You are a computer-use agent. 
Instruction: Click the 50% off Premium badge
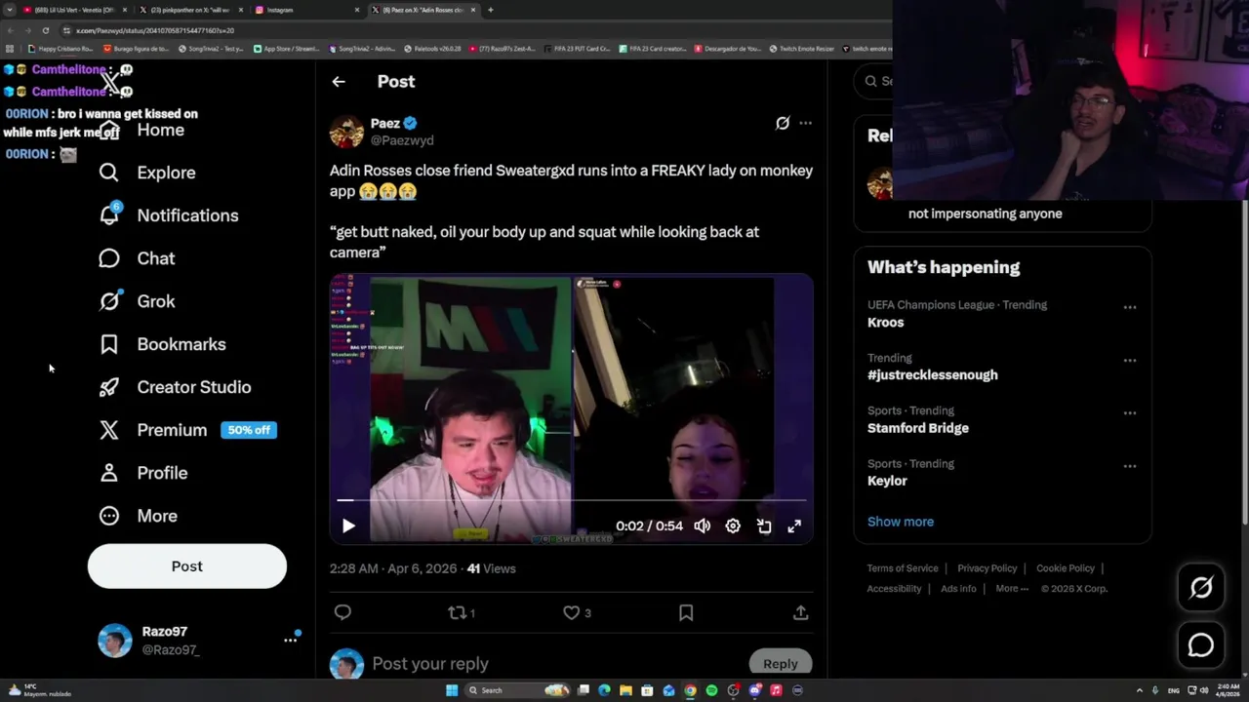(x=249, y=430)
